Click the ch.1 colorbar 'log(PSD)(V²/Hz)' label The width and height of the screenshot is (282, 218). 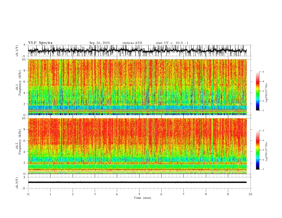pyautogui.click(x=266, y=93)
